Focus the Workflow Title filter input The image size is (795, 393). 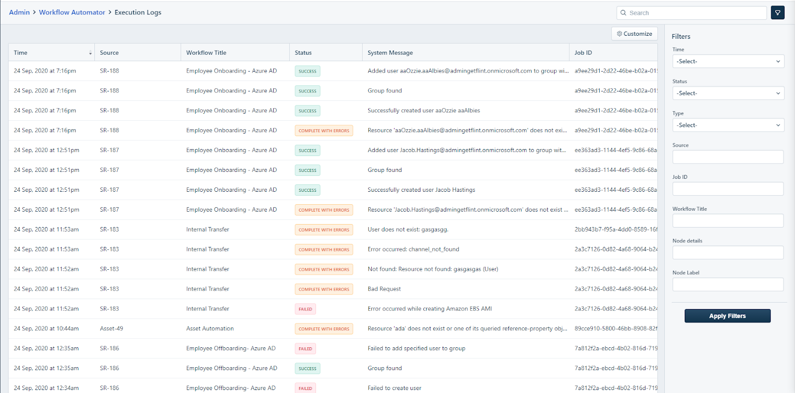(x=728, y=221)
